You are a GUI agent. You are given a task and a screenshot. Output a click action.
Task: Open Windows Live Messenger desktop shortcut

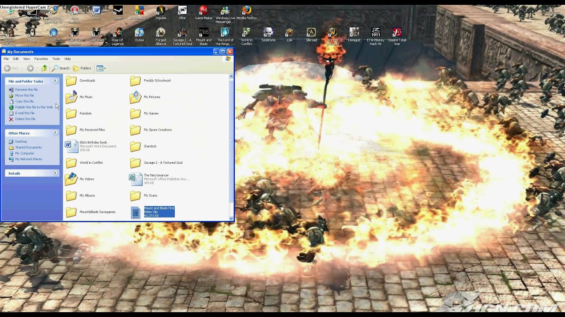[225, 14]
